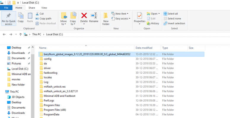The height and width of the screenshot is (118, 230).
Task: Sort by the Size column header
Action: point(191,48)
